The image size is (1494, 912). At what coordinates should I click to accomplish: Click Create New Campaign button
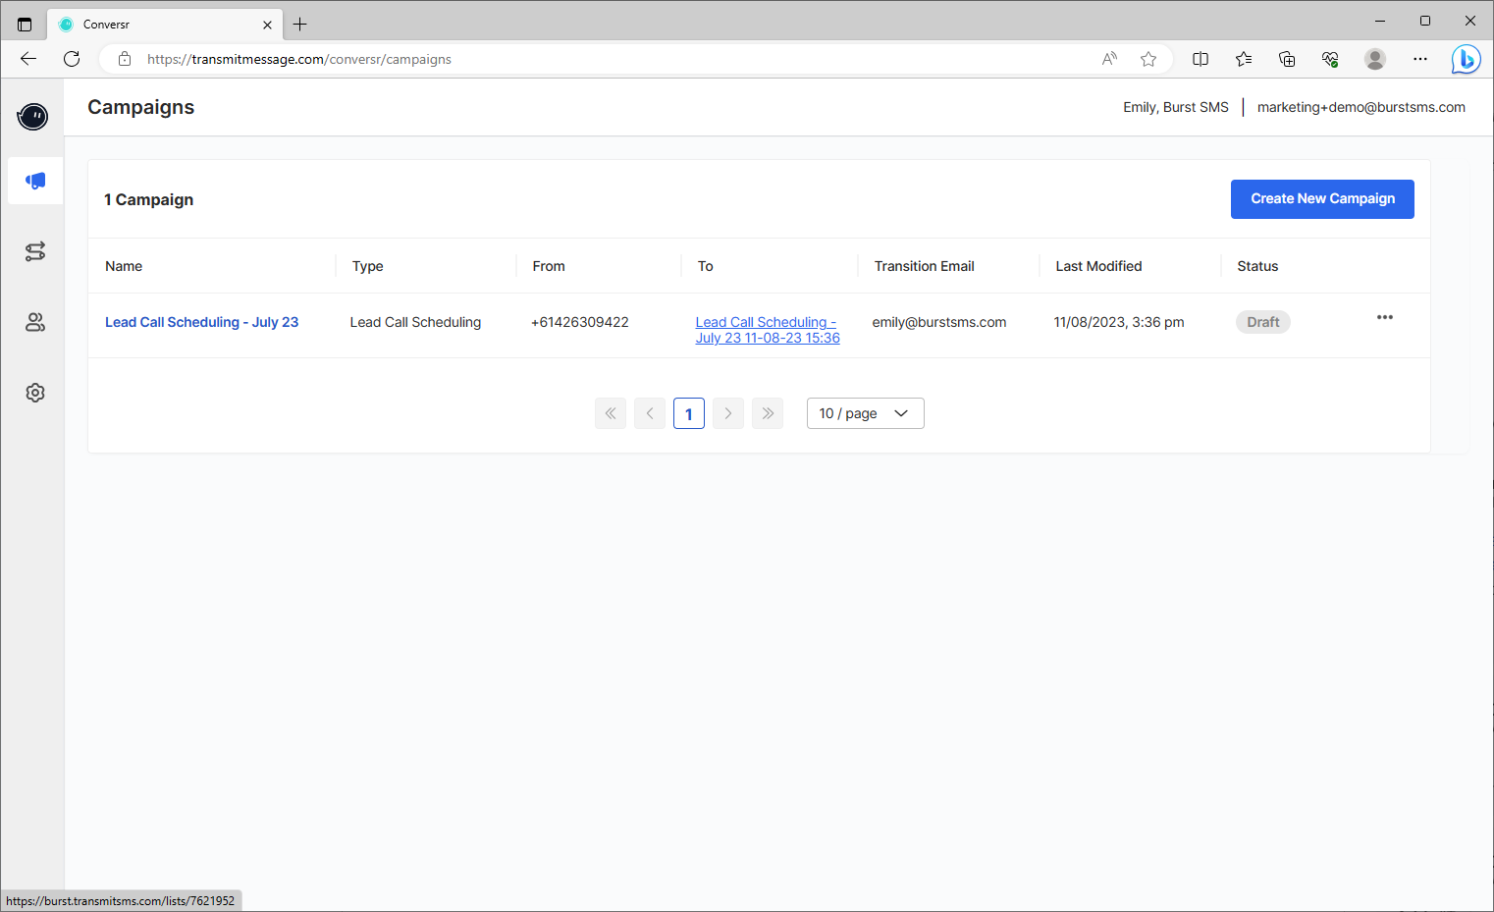point(1322,199)
